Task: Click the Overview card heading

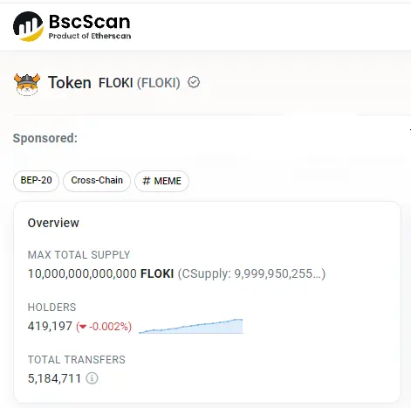Action: 53,223
